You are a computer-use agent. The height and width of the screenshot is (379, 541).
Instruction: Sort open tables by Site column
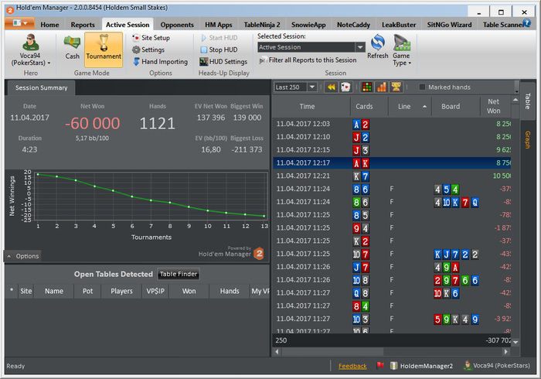[x=26, y=291]
